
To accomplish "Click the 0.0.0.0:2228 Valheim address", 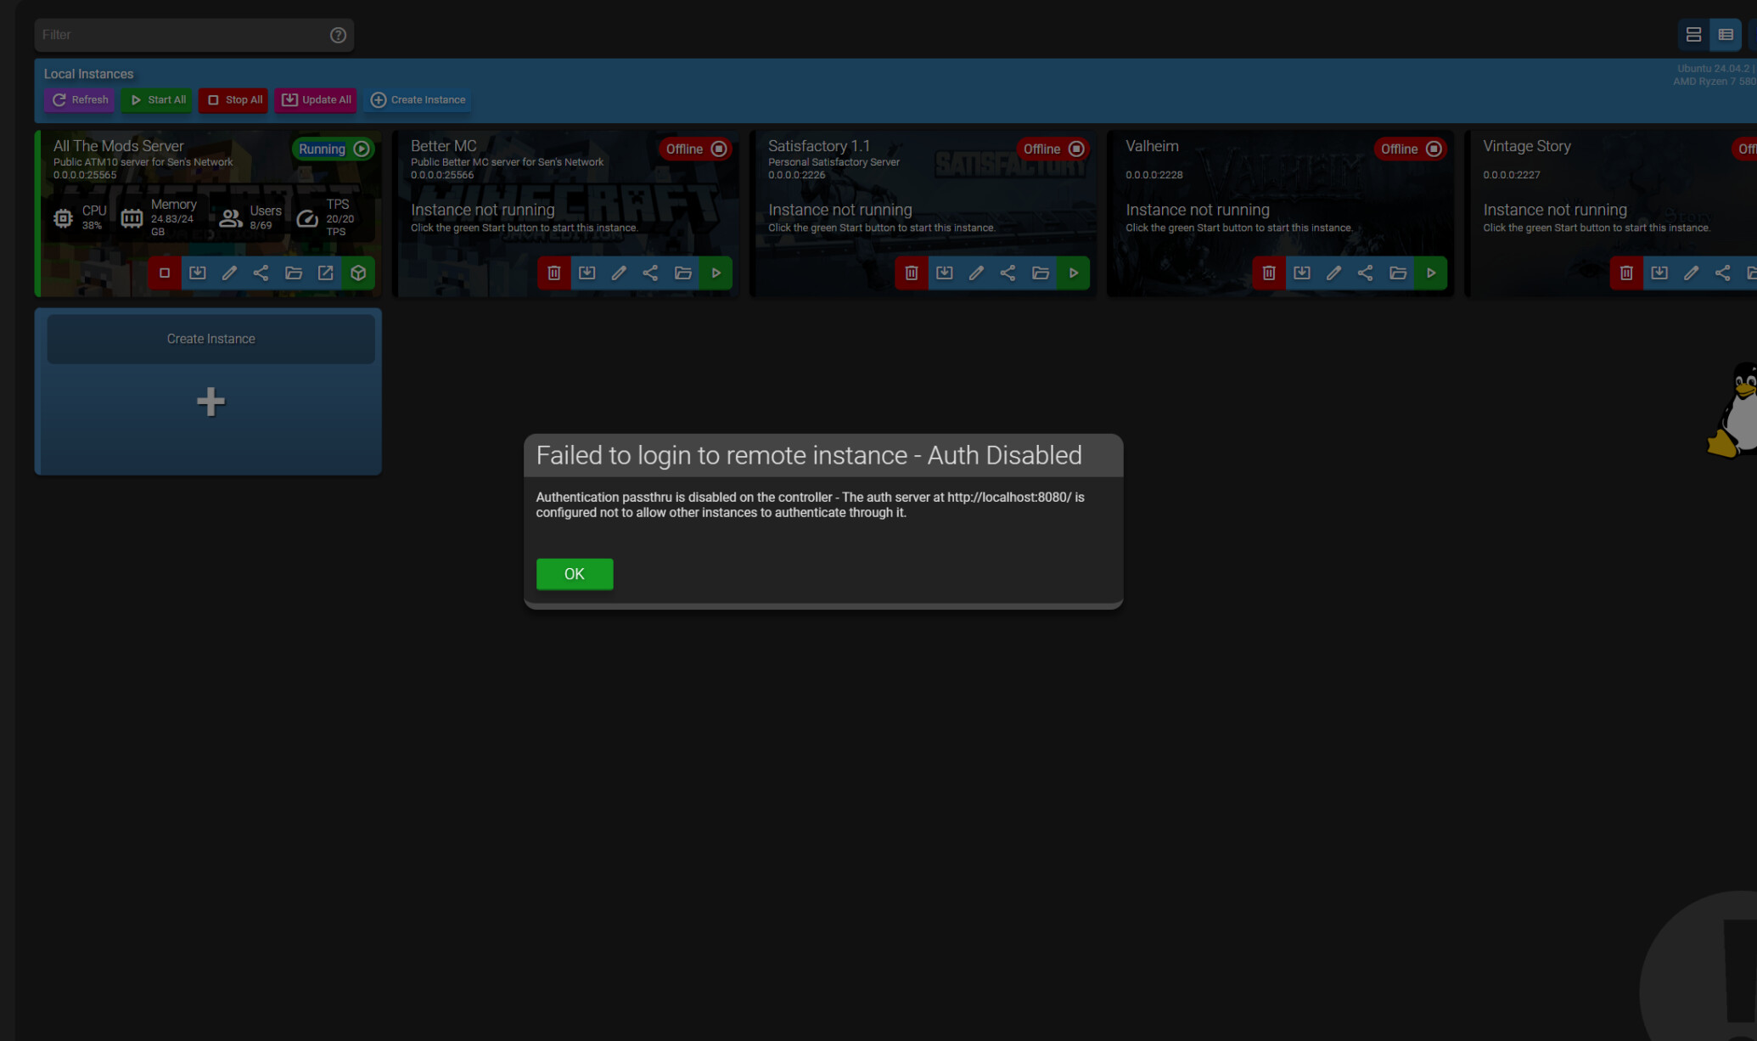I will (x=1154, y=175).
